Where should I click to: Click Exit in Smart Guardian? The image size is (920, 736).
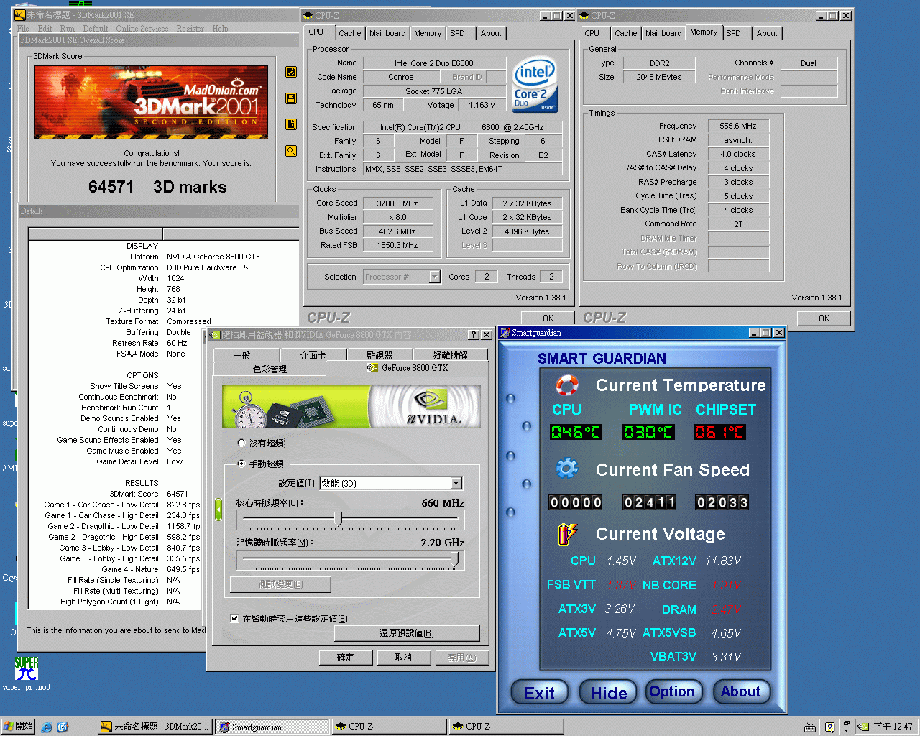pyautogui.click(x=539, y=693)
